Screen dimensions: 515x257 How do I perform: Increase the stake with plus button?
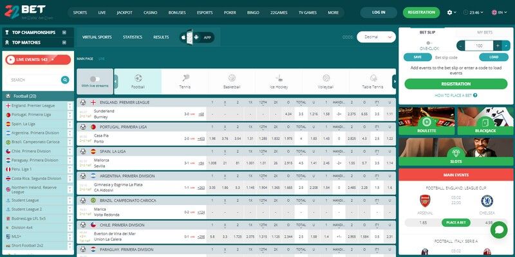[498, 46]
